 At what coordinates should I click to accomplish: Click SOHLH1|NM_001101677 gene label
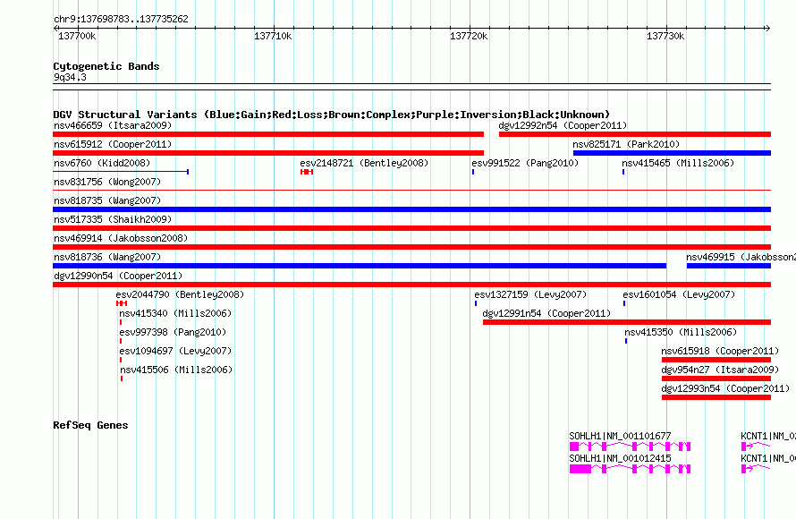(620, 436)
